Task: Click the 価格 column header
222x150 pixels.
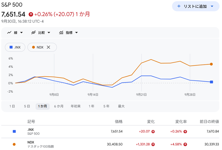Action: point(119,122)
